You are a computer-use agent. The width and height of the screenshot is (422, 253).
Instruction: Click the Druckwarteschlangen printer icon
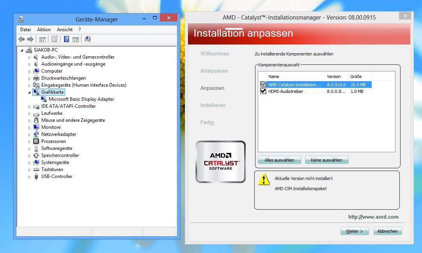tap(36, 78)
